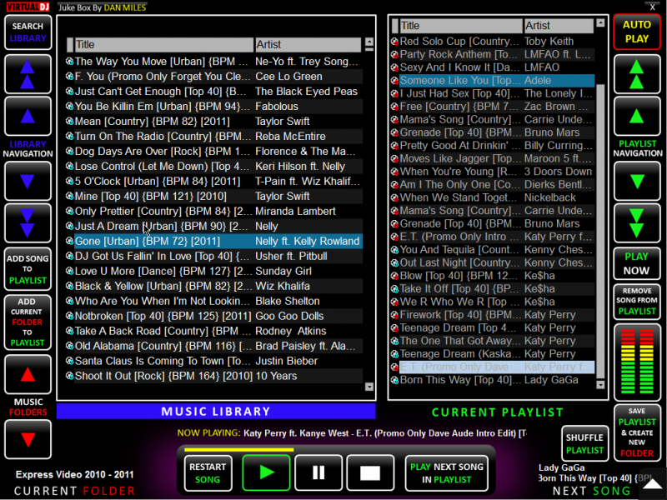This screenshot has height=500, width=667.
Task: Click the yellow song progress bar
Action: coord(238,449)
